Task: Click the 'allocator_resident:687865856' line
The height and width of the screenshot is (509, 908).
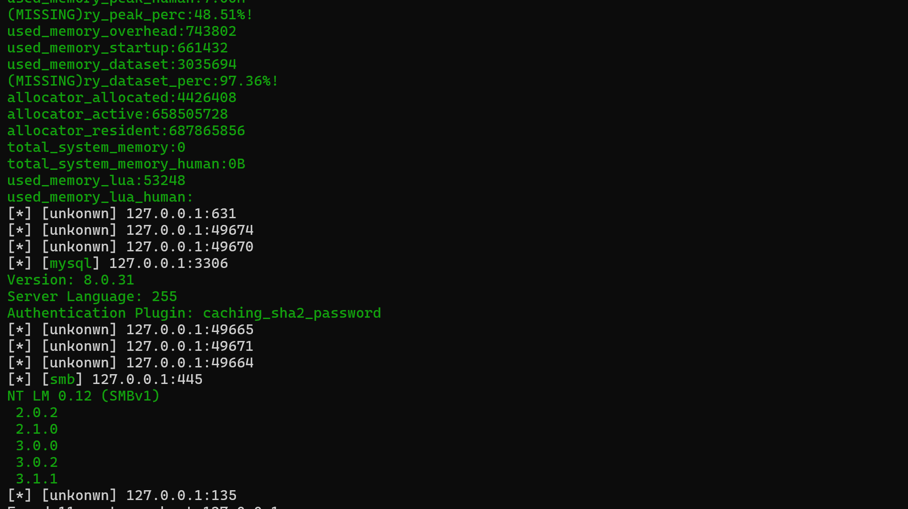Action: click(126, 131)
